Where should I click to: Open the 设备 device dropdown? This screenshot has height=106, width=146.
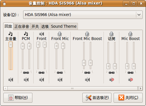coord(83,15)
